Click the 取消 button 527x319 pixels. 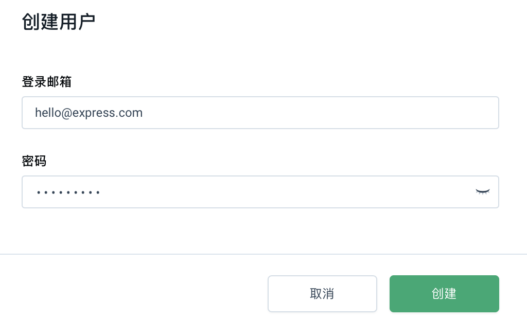(322, 294)
